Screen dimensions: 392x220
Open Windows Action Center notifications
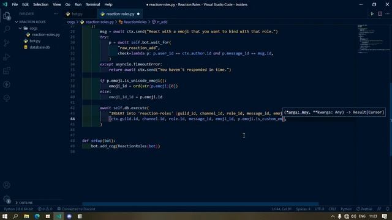tap(385, 216)
